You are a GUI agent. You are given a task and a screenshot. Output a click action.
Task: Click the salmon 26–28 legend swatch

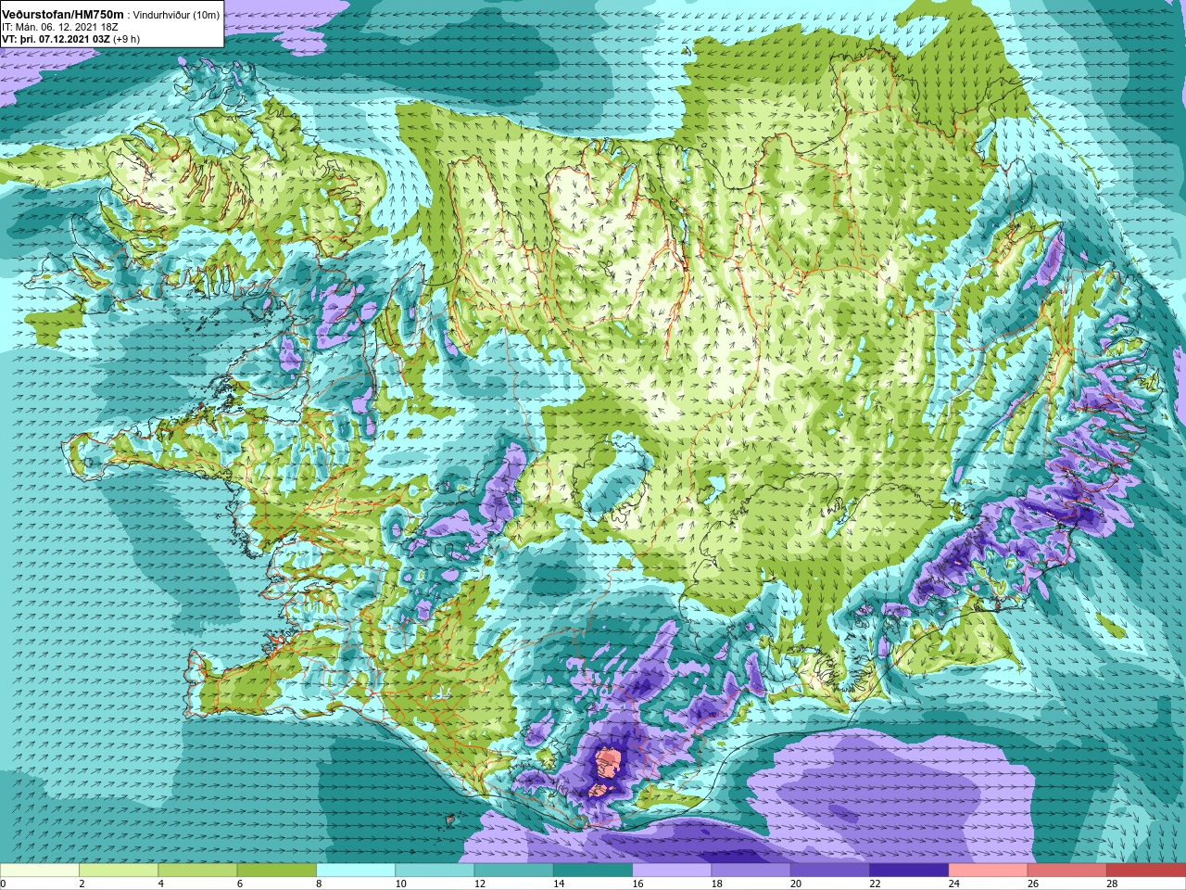coord(1066,870)
